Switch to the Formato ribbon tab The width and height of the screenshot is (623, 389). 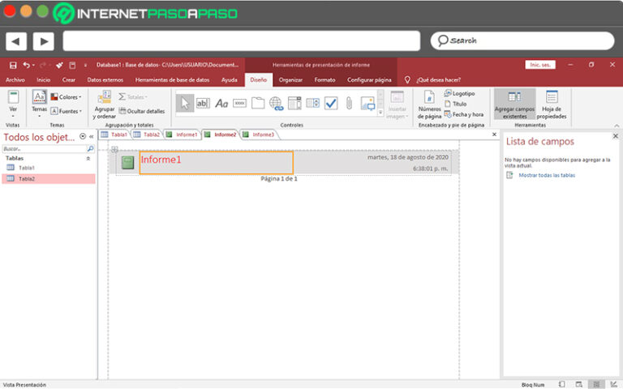click(324, 79)
